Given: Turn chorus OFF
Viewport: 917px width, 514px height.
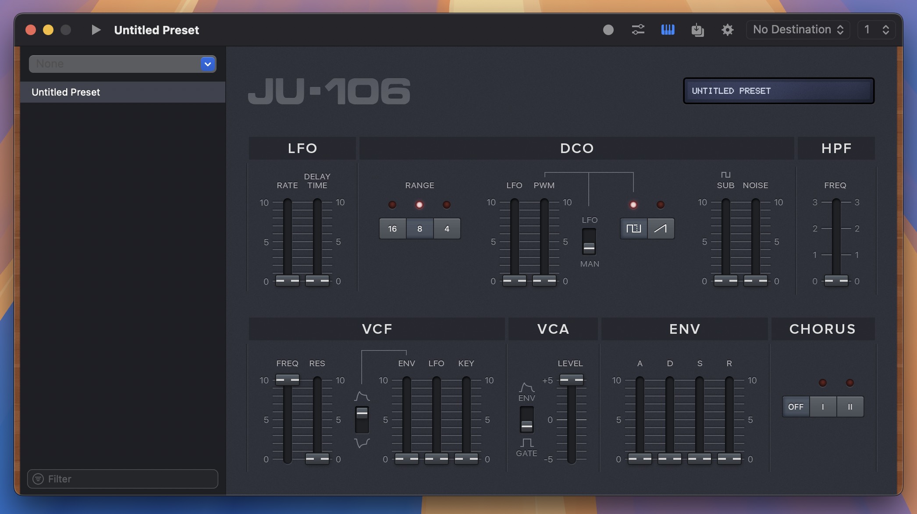Looking at the screenshot, I should click(x=796, y=407).
